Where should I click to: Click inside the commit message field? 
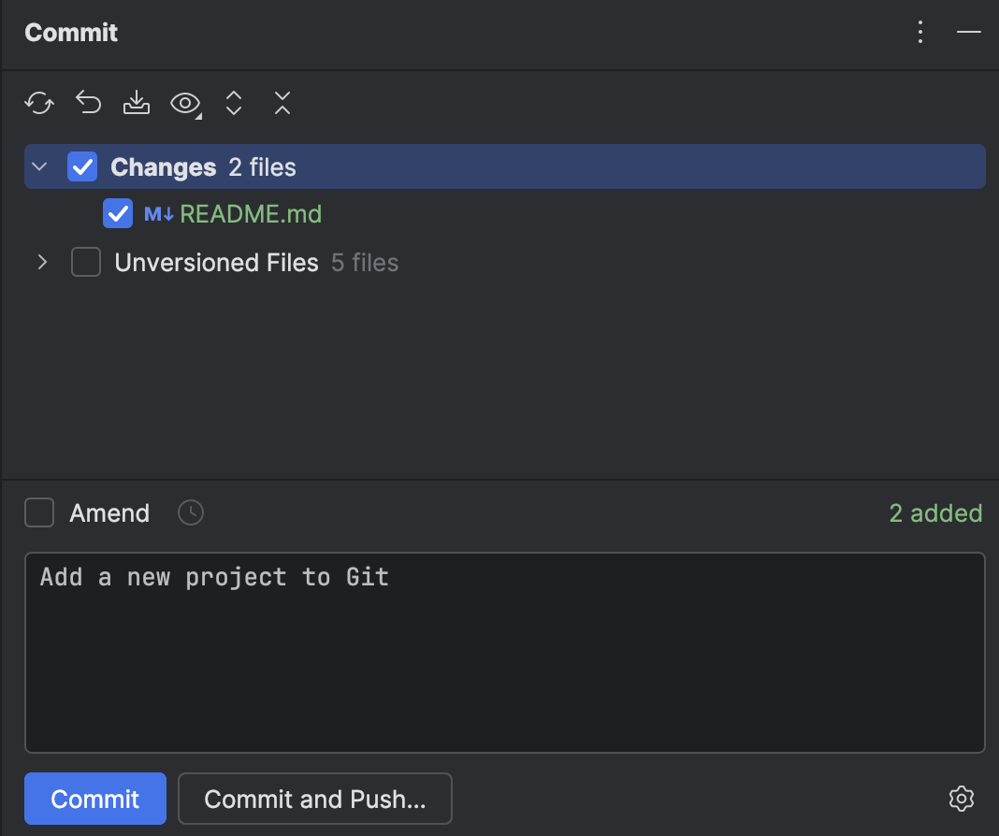click(505, 652)
